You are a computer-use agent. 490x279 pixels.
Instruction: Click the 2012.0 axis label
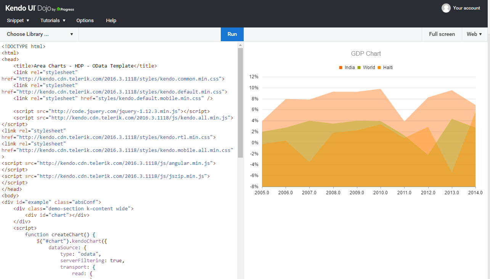tap(428, 193)
